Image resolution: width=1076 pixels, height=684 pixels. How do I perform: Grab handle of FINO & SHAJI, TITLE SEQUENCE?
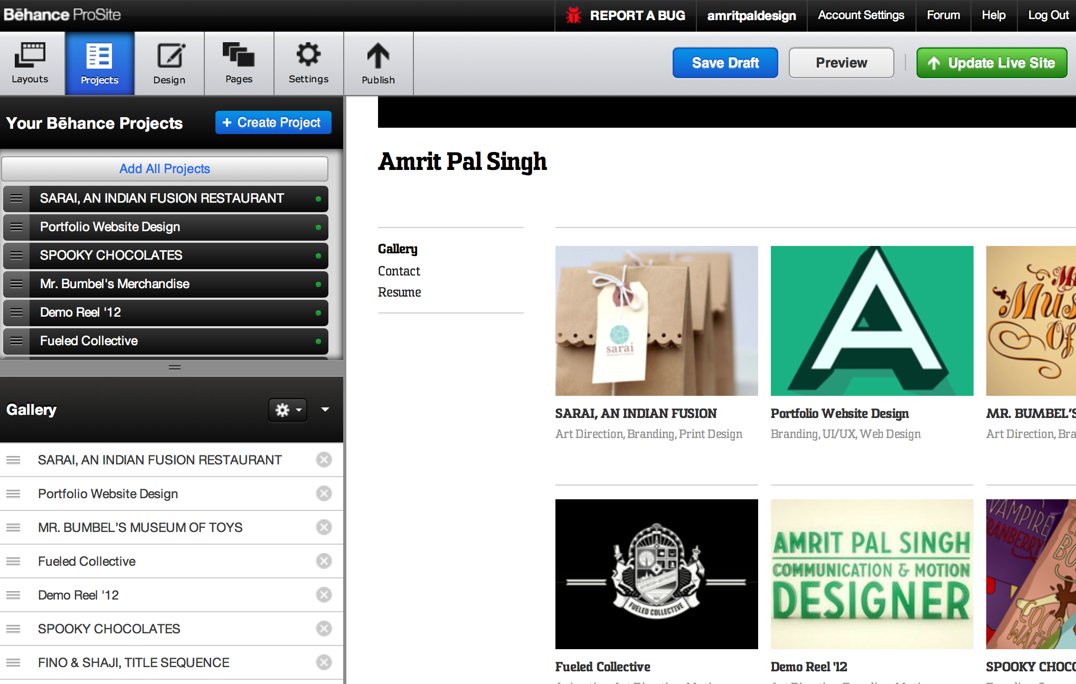[x=13, y=663]
